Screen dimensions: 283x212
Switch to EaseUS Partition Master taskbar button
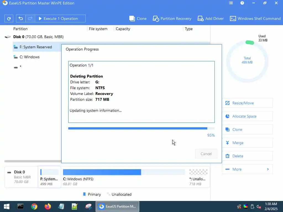[117, 206]
